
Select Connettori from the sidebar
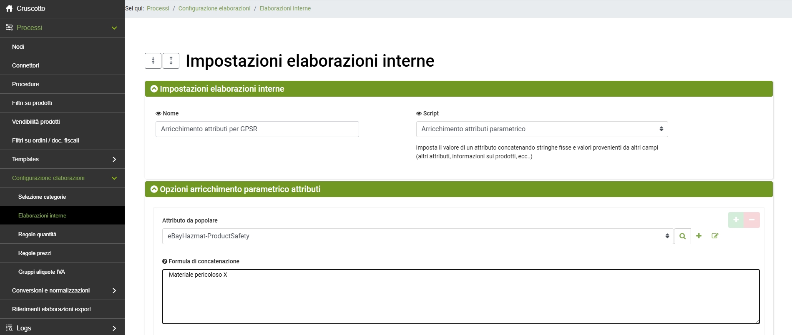25,65
